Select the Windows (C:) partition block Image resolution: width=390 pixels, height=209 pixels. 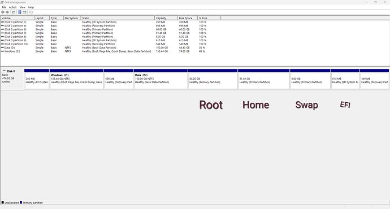pos(77,79)
